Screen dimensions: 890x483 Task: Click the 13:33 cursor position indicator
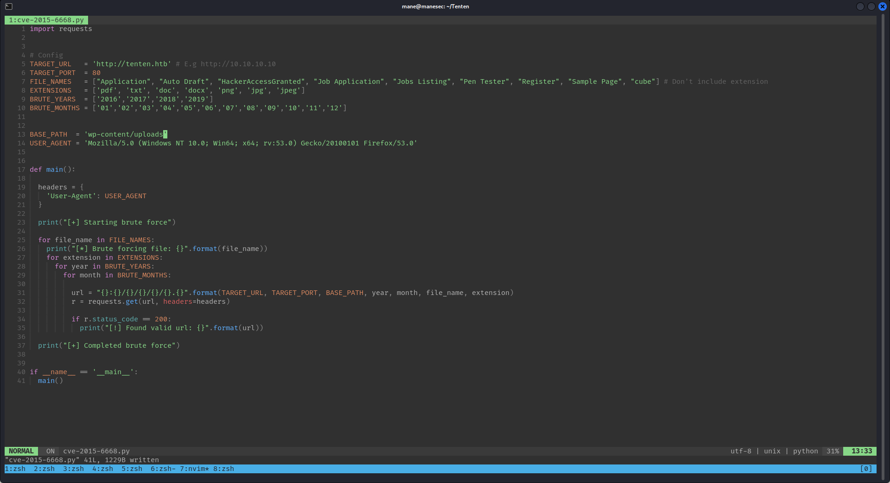tap(860, 451)
